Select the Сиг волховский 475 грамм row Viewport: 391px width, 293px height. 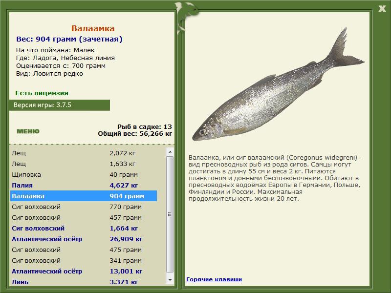(84, 250)
